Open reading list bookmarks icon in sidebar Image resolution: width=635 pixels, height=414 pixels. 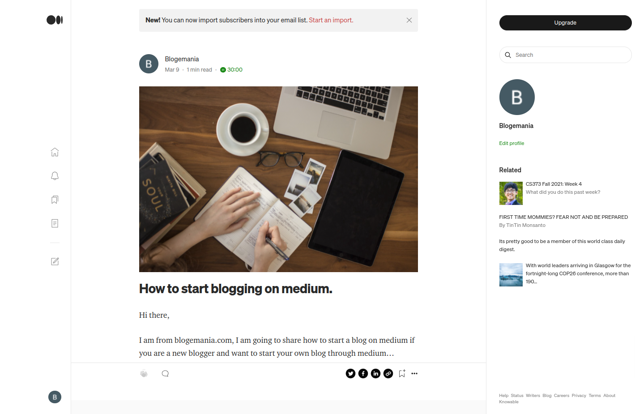55,200
